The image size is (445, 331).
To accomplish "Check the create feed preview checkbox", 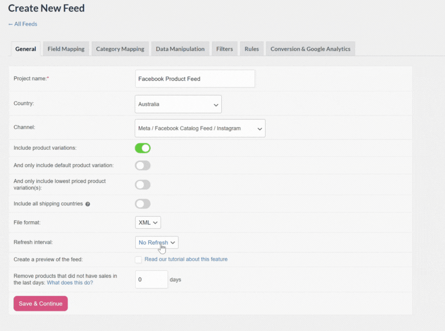I will (138, 259).
